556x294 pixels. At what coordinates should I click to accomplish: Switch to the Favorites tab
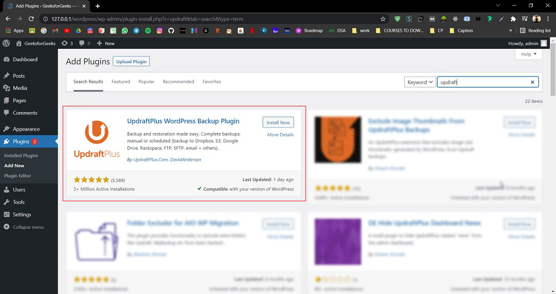point(212,82)
